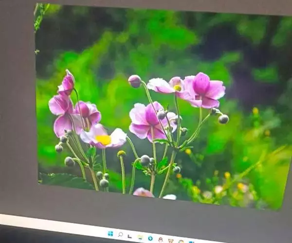Click the round bud at top of tallest stem
Screen dimensions: 292x243
coord(135,81)
